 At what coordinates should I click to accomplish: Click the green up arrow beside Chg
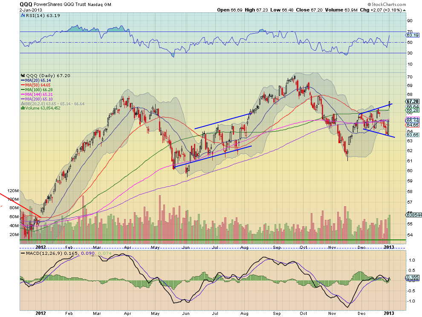click(404, 10)
